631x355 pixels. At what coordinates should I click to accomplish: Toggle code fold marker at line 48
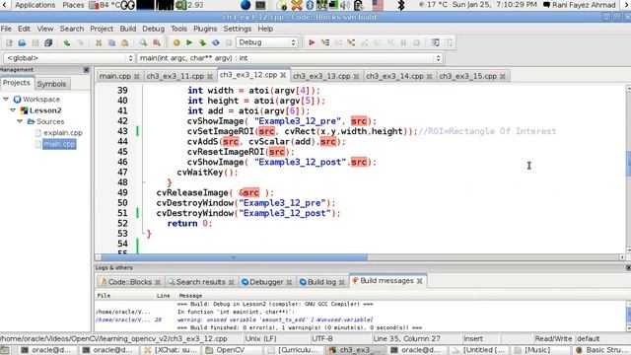(x=144, y=182)
